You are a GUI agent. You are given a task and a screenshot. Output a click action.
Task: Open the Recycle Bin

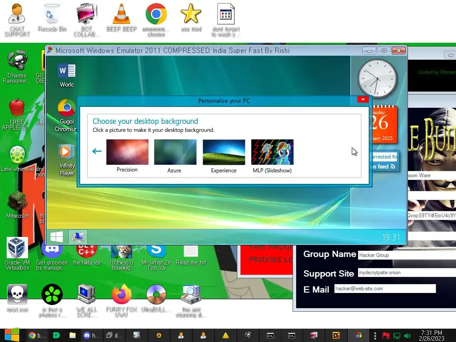(x=52, y=17)
